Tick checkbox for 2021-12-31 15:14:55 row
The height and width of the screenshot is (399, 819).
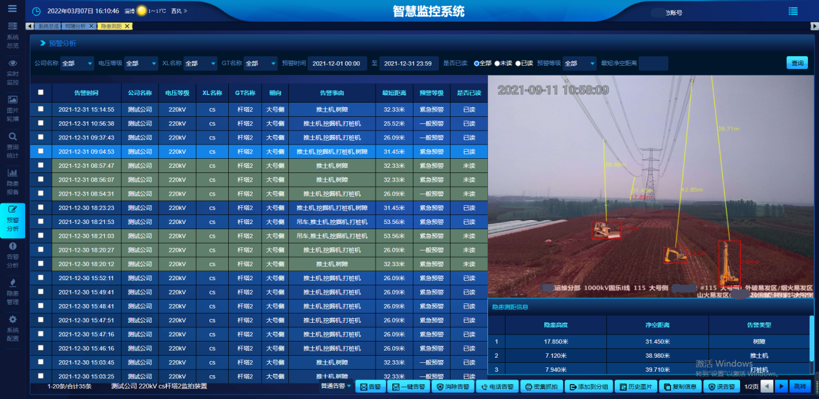point(41,109)
